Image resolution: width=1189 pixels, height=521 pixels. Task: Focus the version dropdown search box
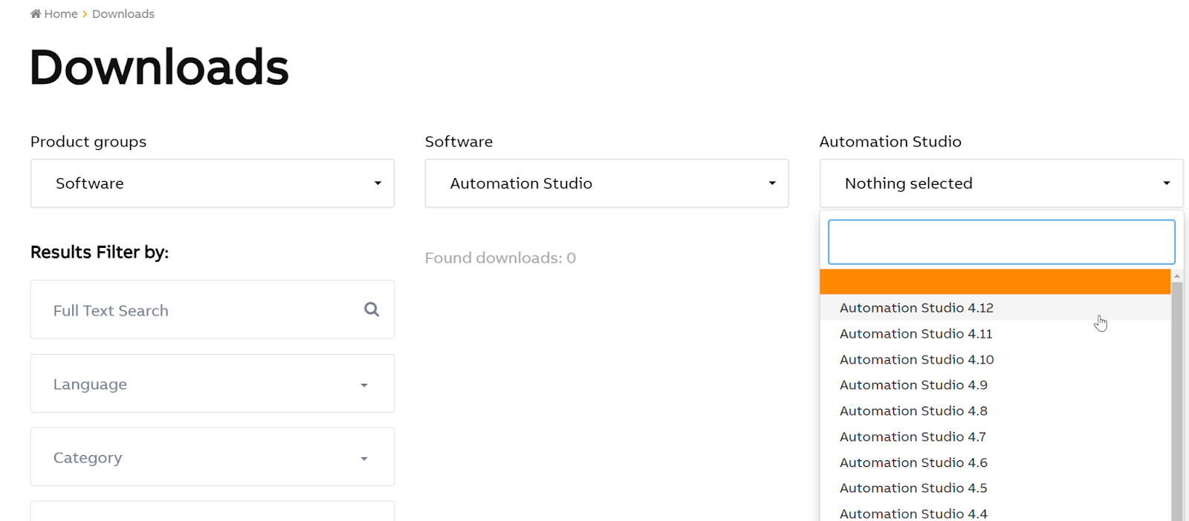pos(1001,242)
